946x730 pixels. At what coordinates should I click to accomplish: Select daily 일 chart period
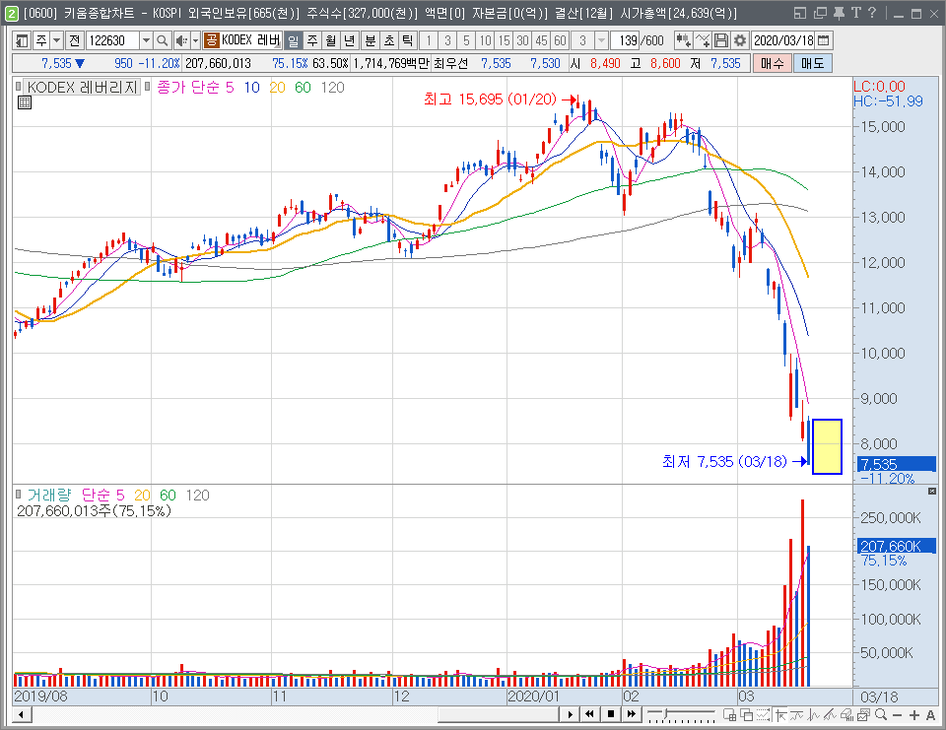tap(294, 40)
